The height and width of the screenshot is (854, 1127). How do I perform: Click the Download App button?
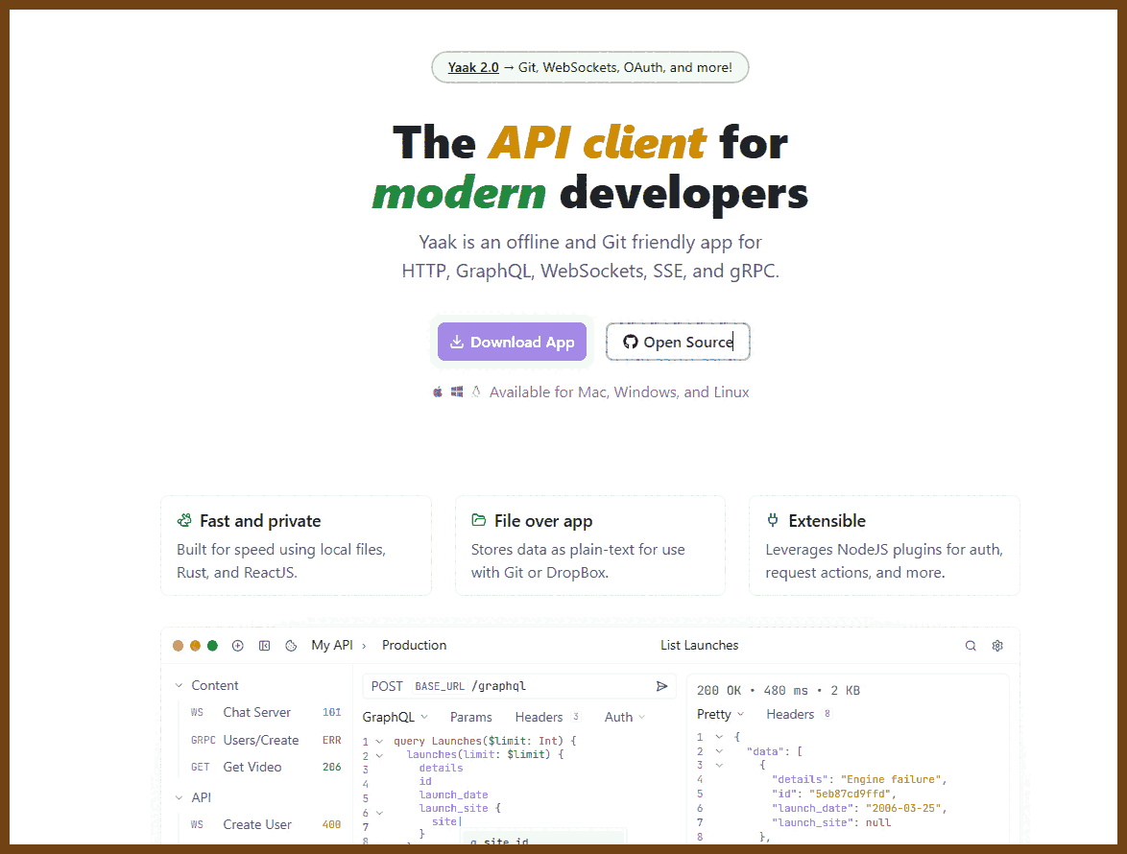pyautogui.click(x=512, y=342)
